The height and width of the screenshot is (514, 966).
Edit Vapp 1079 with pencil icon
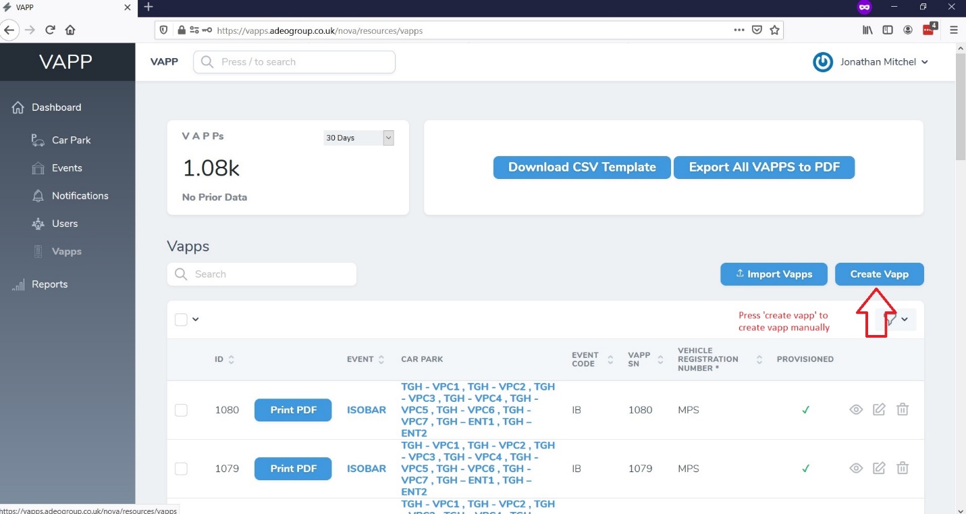click(x=879, y=468)
